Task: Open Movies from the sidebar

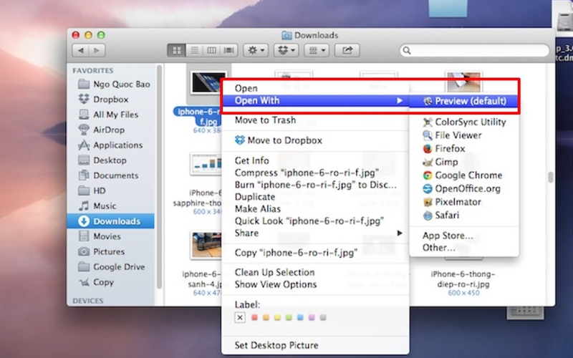Action: click(100, 236)
